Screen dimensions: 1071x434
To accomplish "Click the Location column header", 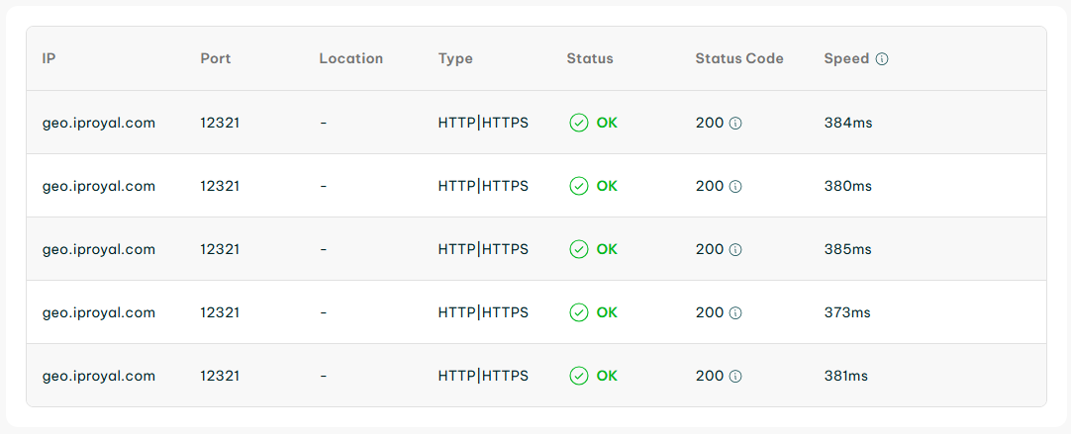I will pos(351,58).
